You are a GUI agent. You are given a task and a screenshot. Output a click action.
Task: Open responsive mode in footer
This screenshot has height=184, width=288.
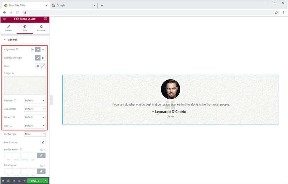(x=19, y=181)
